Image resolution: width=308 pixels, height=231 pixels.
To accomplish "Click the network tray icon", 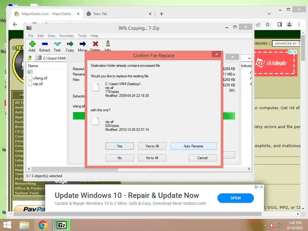I will click(279, 225).
